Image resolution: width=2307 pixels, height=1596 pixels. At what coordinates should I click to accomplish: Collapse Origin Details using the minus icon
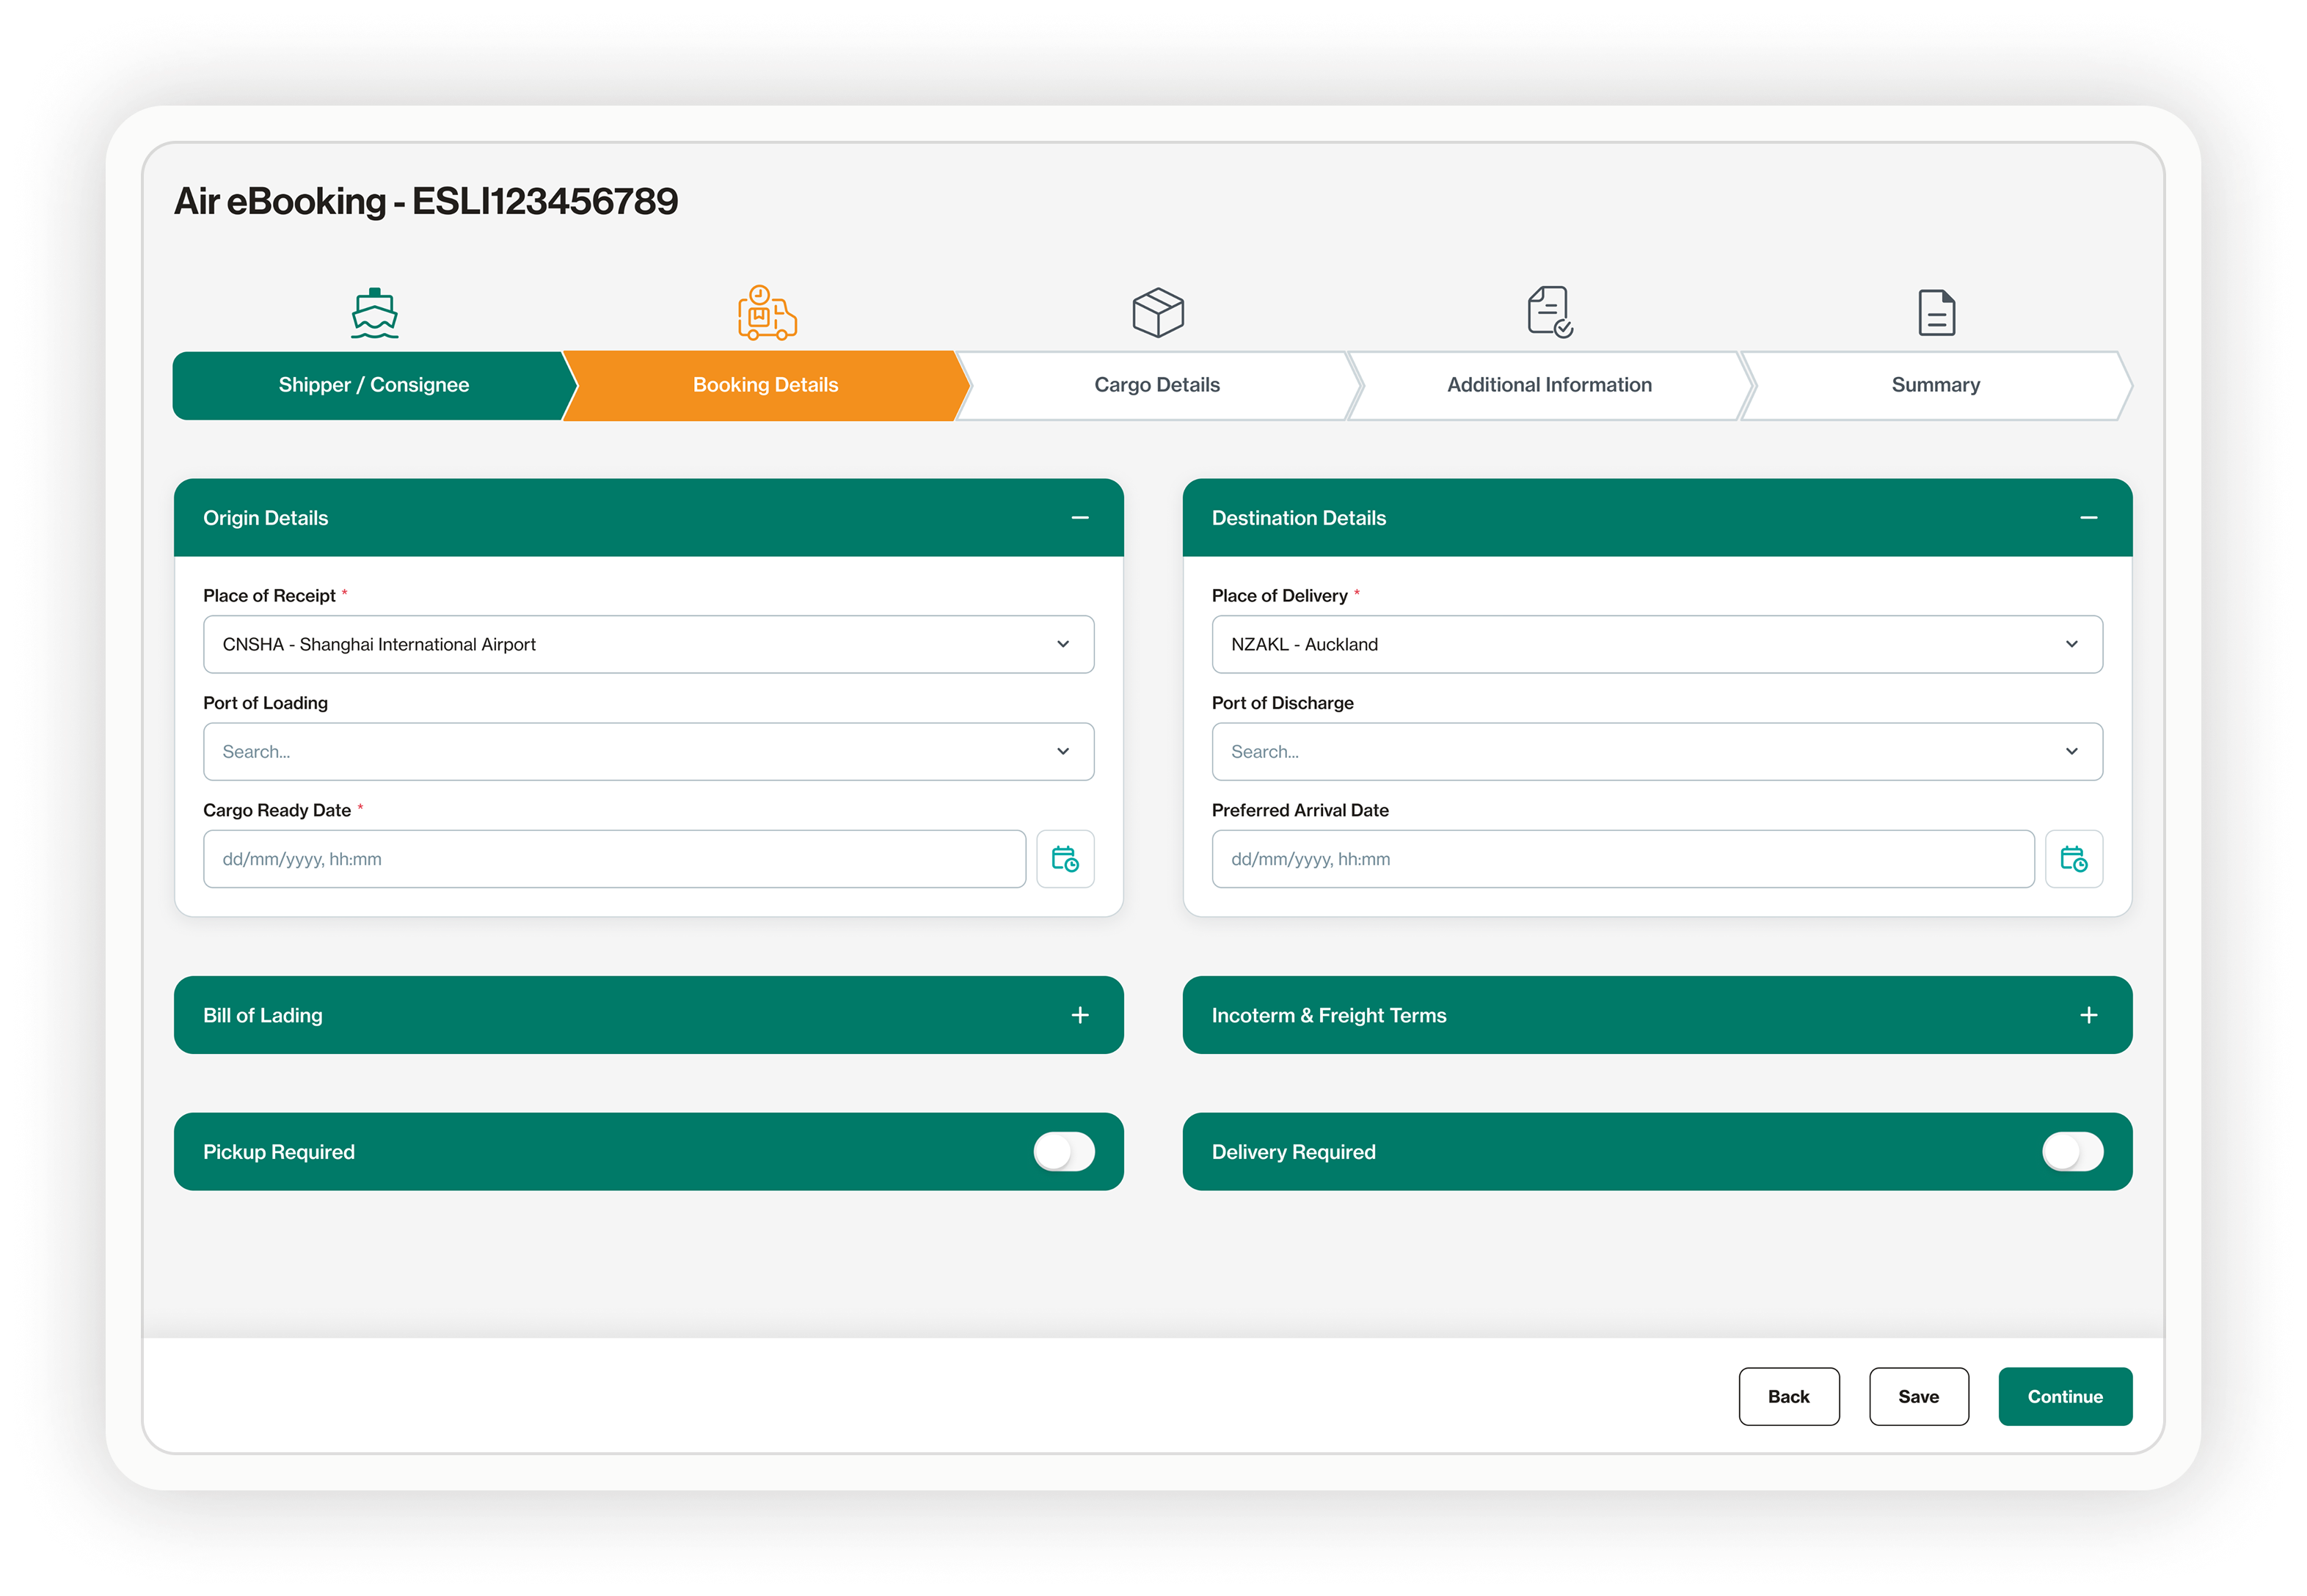(x=1079, y=518)
